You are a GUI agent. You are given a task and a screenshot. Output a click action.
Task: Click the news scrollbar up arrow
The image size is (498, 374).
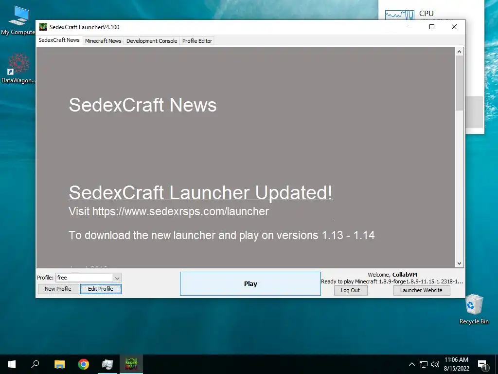pyautogui.click(x=459, y=52)
